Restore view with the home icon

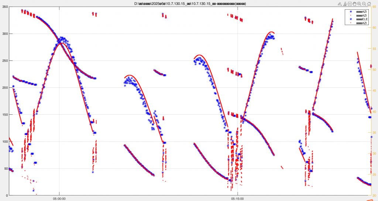369,4
